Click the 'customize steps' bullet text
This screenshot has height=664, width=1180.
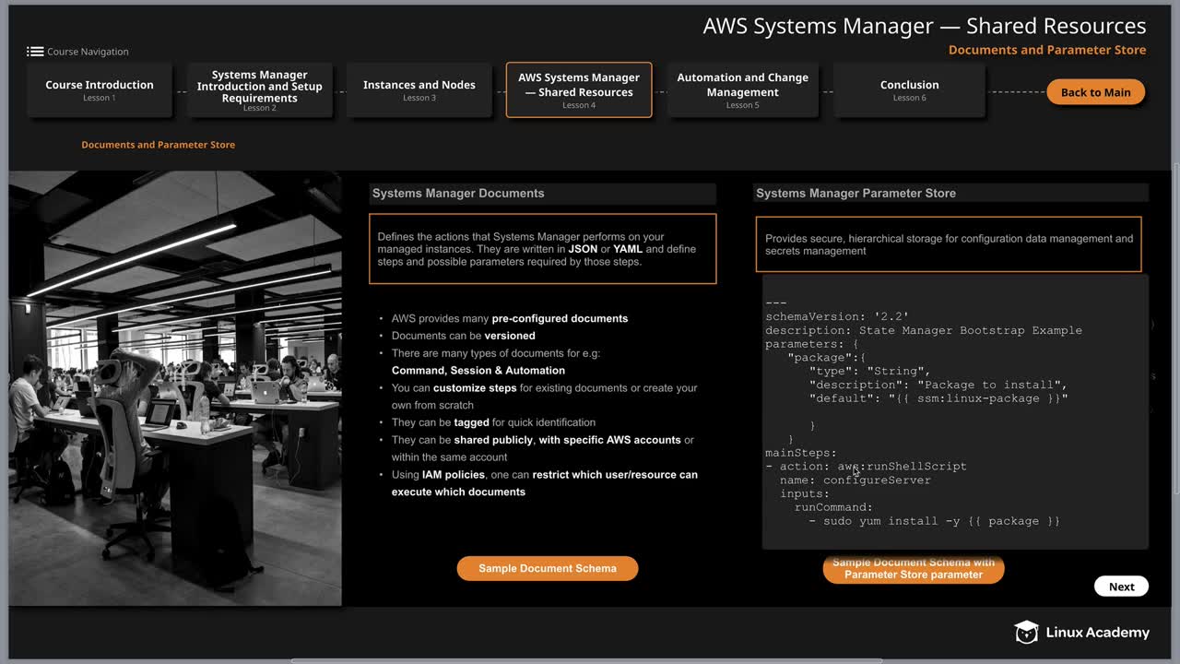(545, 397)
